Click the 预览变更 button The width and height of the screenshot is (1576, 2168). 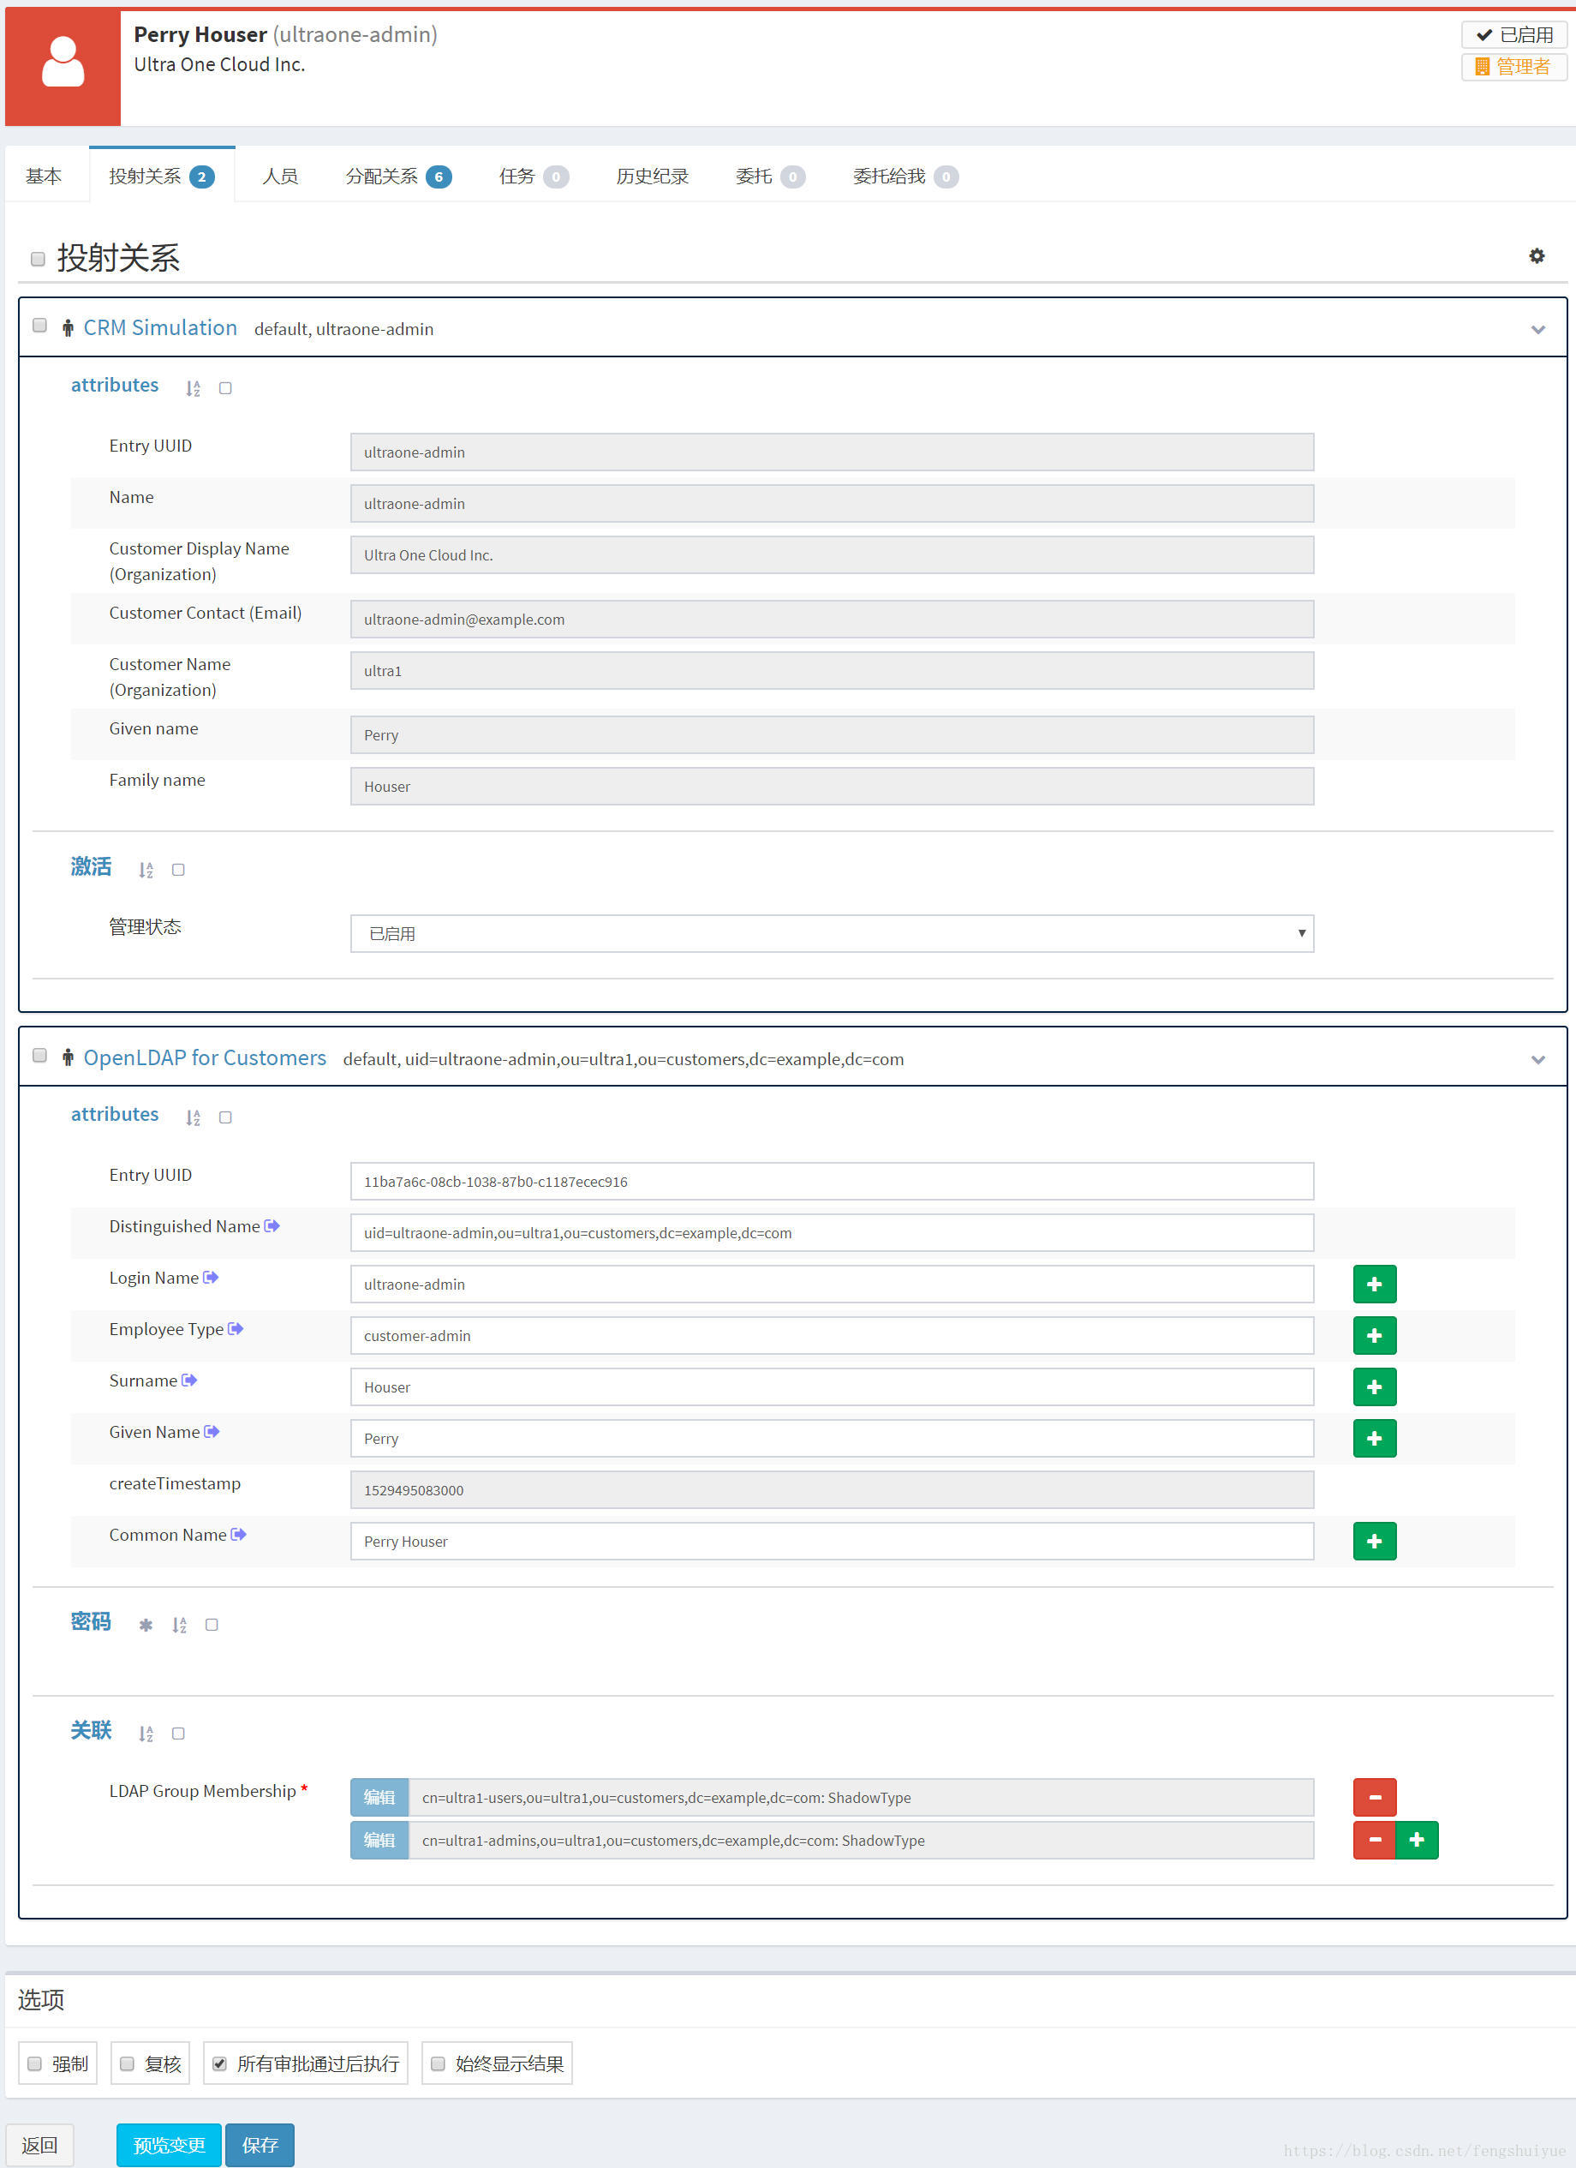(170, 2145)
